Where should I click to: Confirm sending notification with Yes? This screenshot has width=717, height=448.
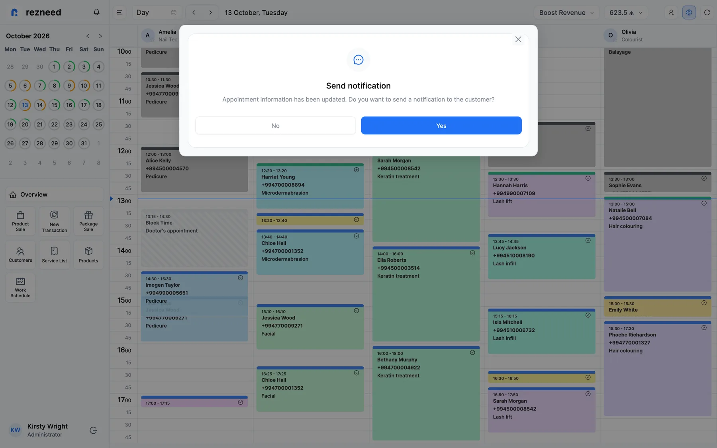[x=441, y=125]
